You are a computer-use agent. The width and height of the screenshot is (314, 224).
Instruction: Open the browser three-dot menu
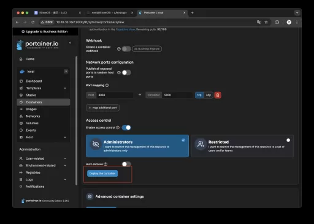[x=297, y=22]
